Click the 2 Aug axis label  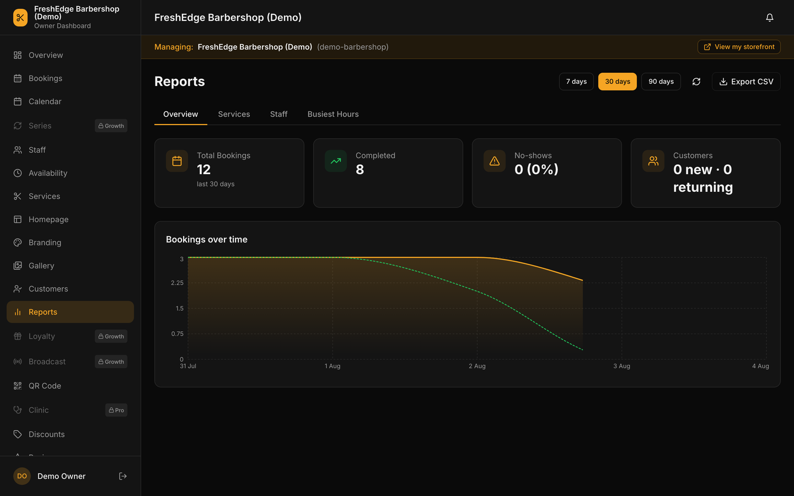click(478, 366)
